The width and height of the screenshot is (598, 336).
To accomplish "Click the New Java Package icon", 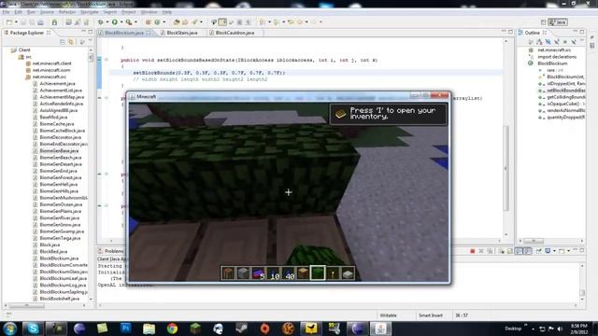I will tap(148, 22).
